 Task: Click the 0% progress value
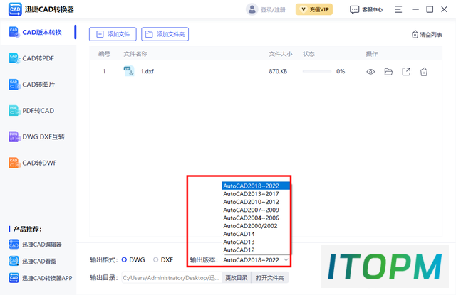coord(341,71)
